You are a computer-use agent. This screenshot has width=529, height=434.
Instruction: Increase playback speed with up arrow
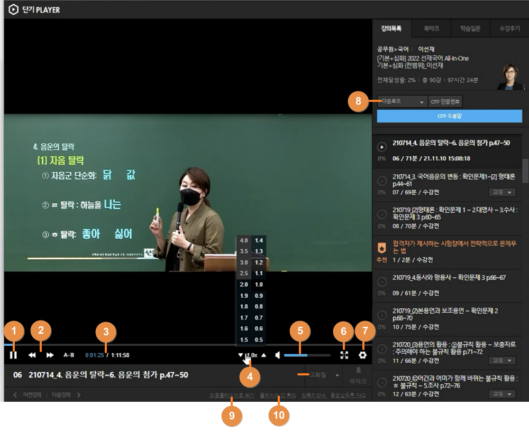(263, 355)
